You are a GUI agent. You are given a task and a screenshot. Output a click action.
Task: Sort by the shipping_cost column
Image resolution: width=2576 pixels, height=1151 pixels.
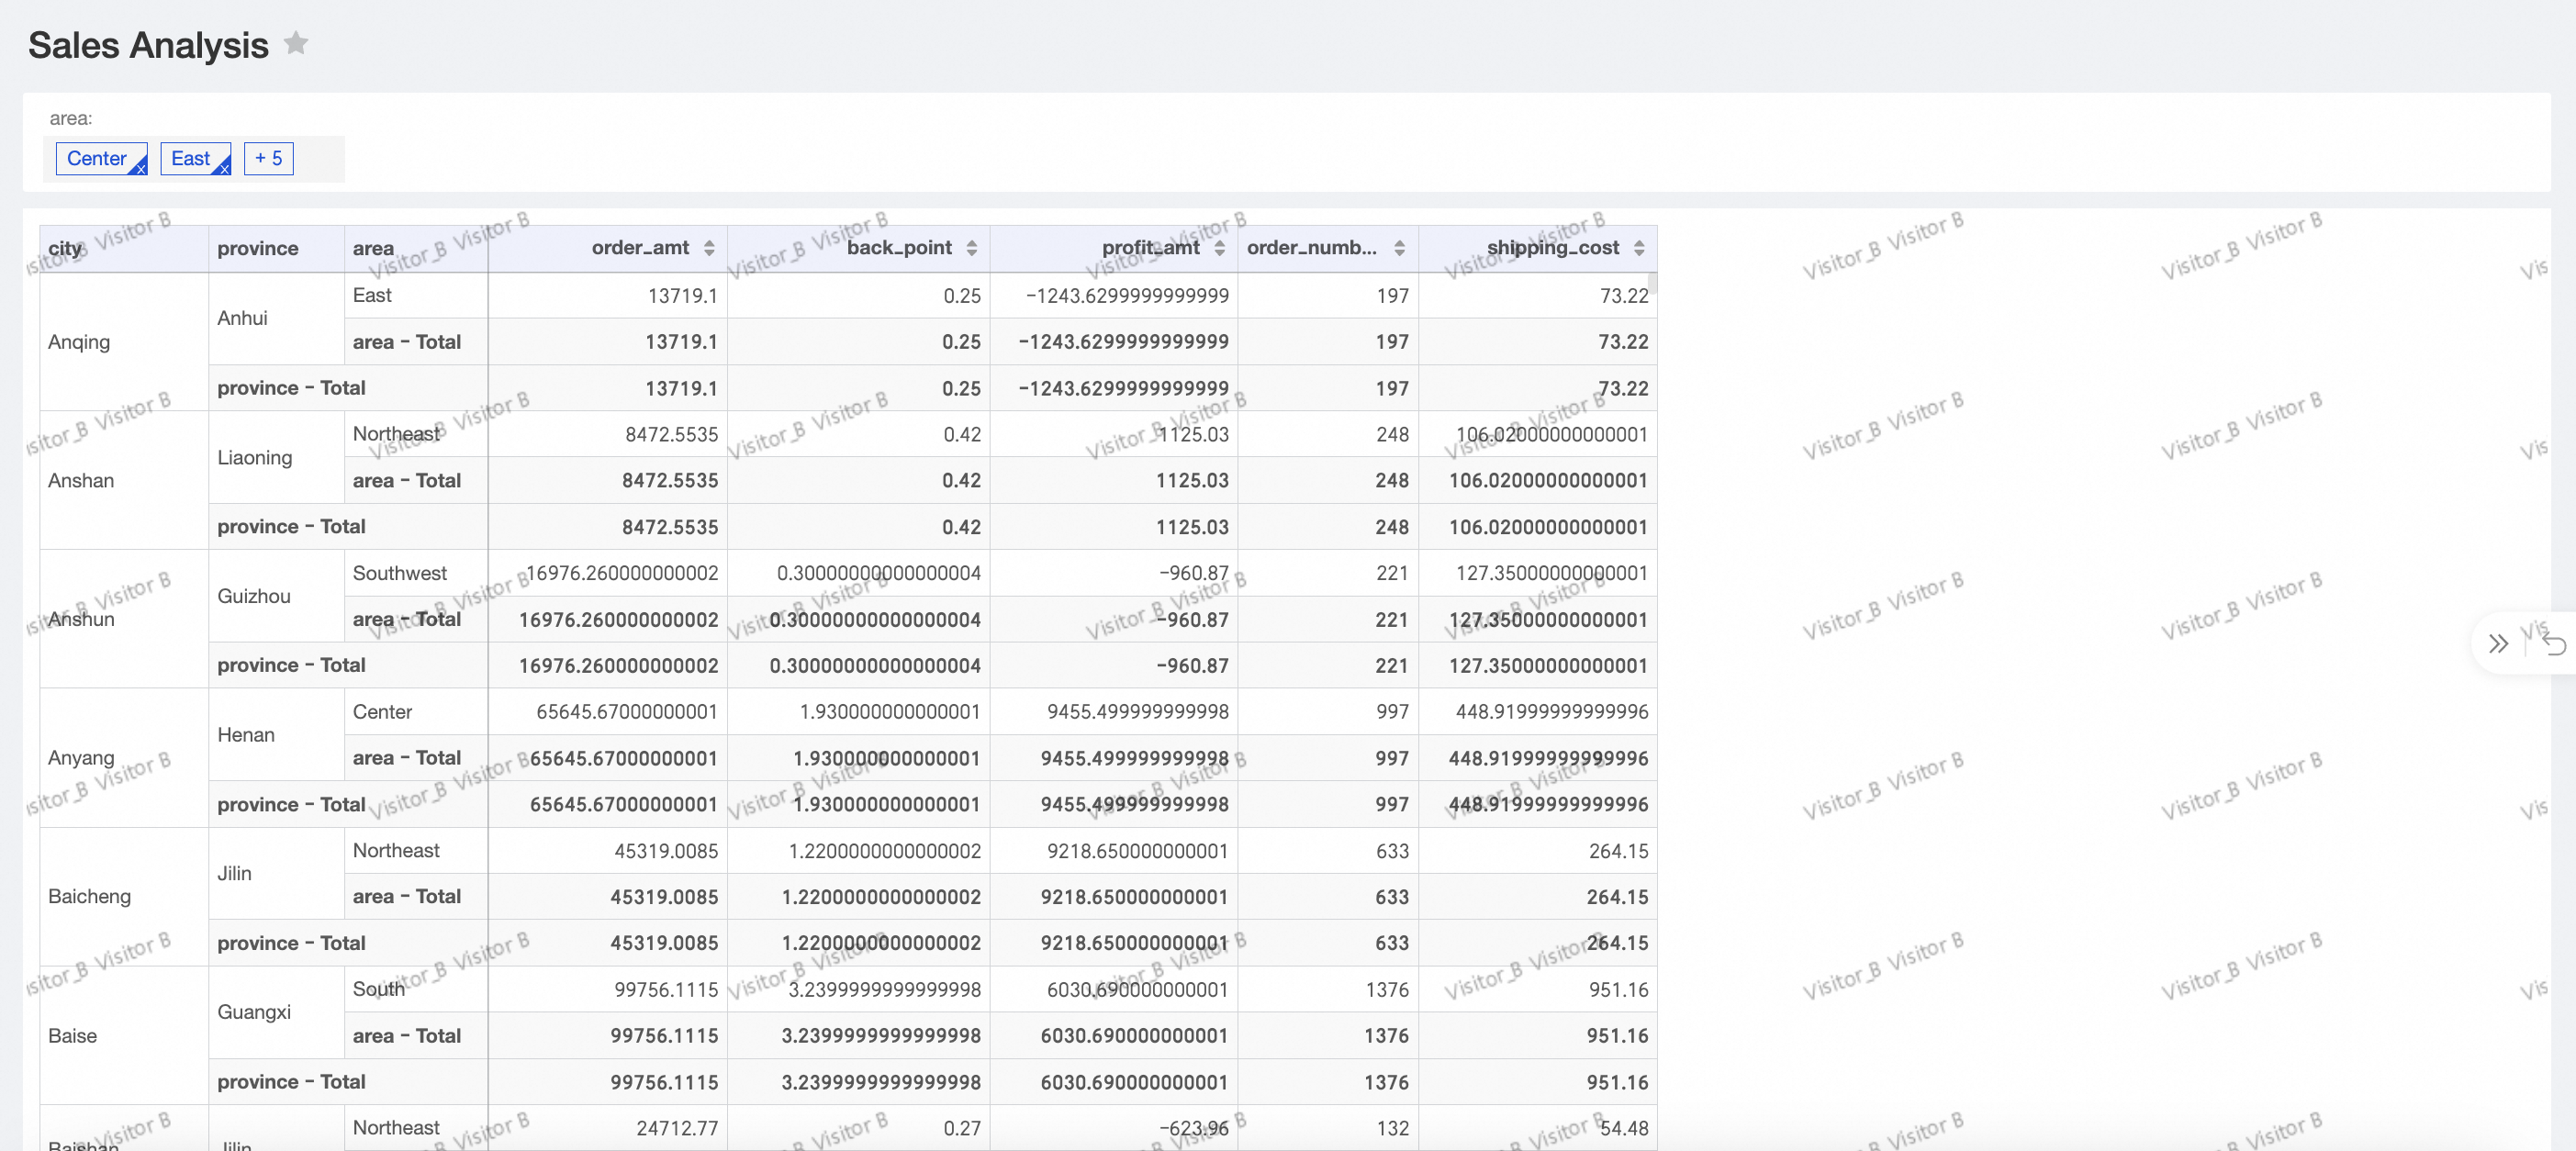click(x=1638, y=248)
